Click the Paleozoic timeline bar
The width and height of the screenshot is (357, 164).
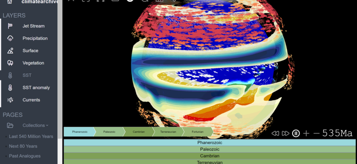point(209,149)
